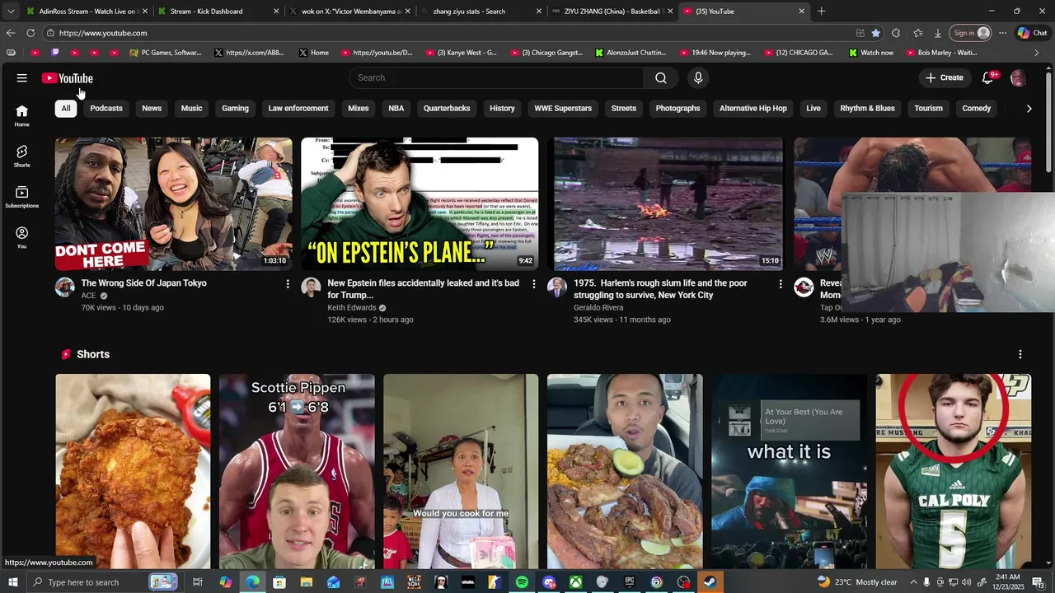Image resolution: width=1055 pixels, height=593 pixels.
Task: Close the (35) YouTube tab
Action: pos(802,12)
